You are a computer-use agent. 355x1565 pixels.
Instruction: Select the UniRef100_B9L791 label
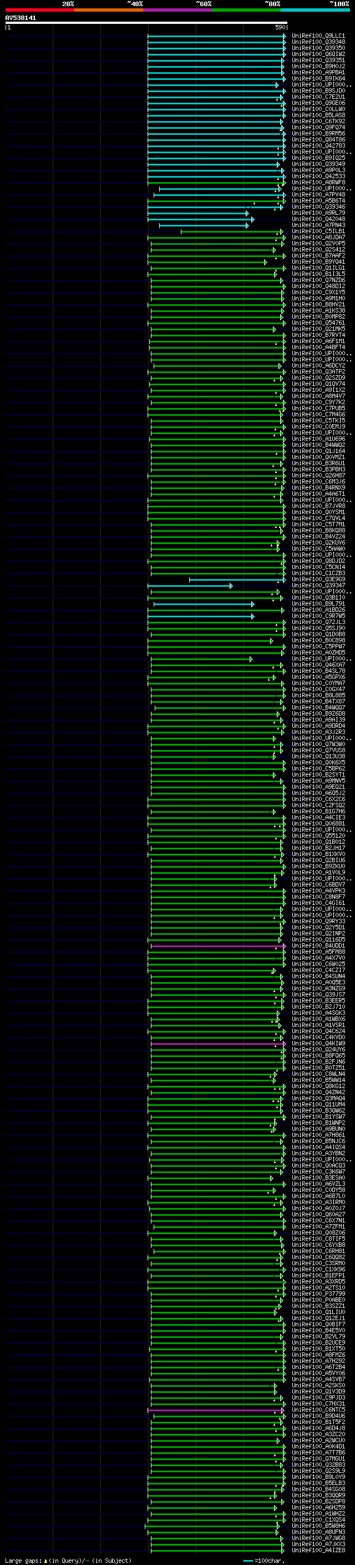[318, 604]
